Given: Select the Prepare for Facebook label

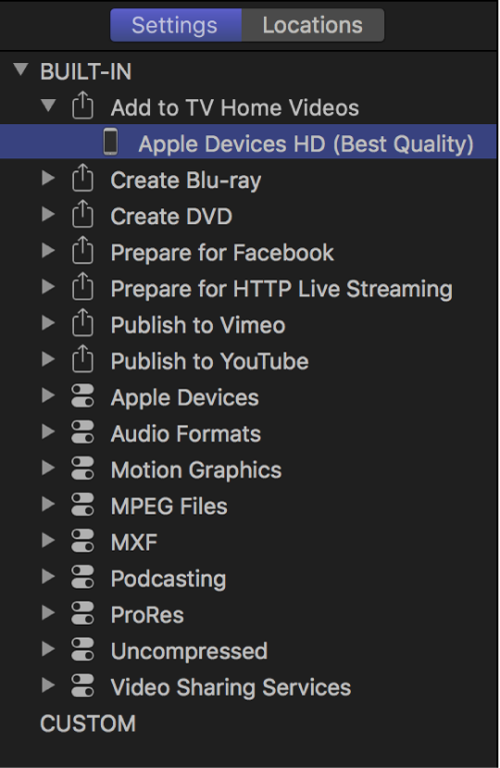Looking at the screenshot, I should pos(222,253).
